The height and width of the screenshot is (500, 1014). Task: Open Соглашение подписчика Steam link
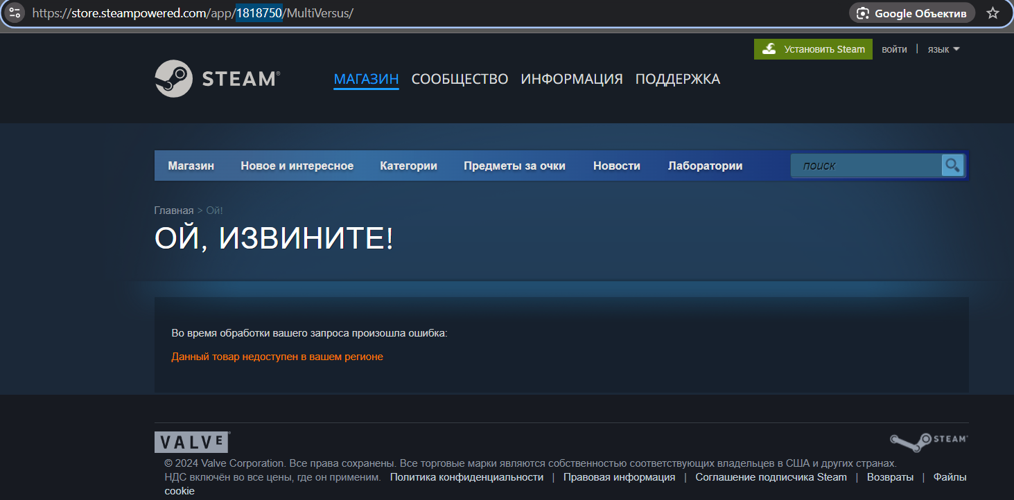tap(771, 477)
